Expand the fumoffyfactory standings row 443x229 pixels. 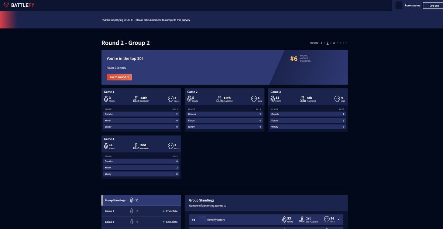tap(339, 219)
